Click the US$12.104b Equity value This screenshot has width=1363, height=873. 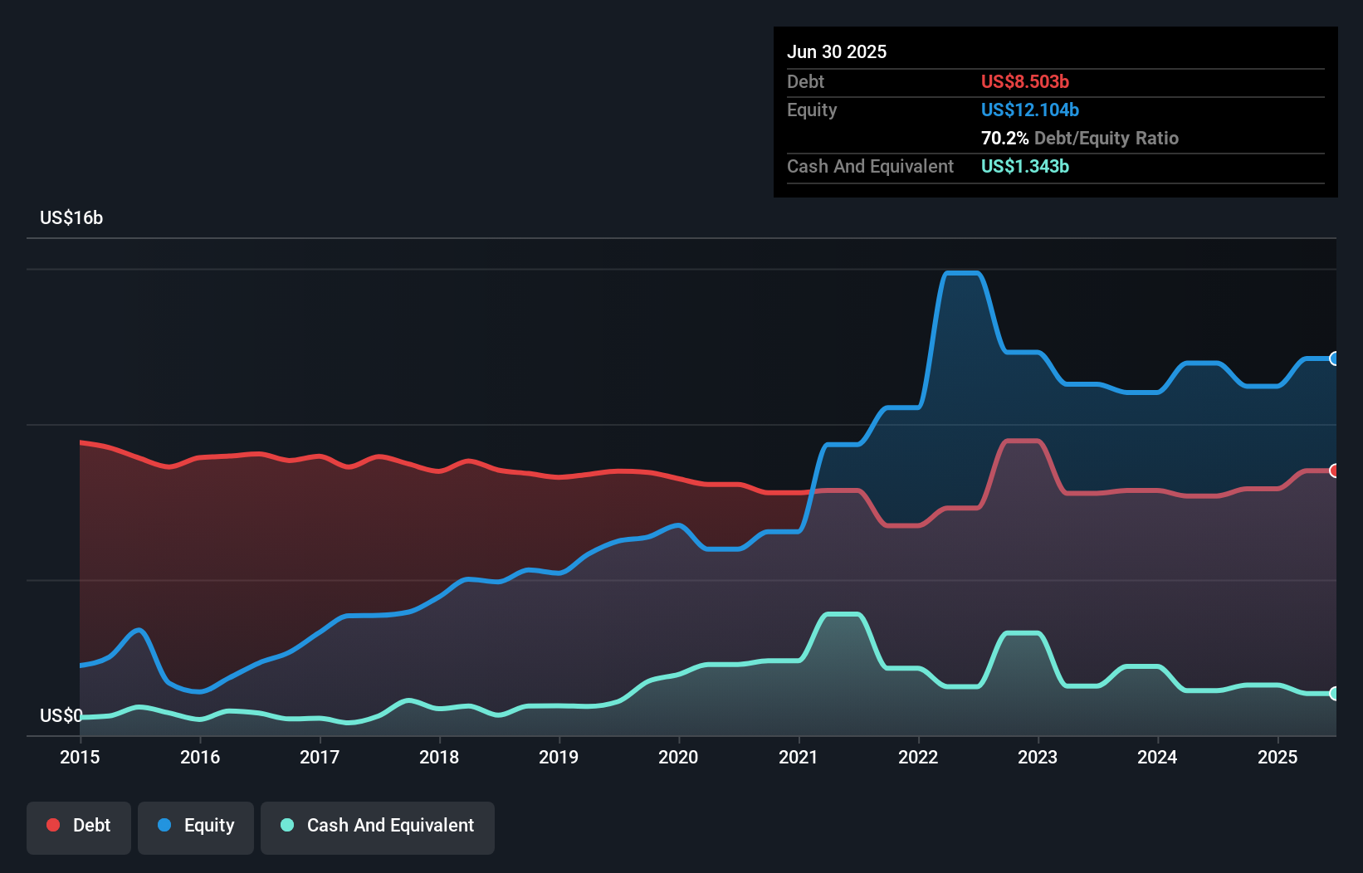[1029, 110]
